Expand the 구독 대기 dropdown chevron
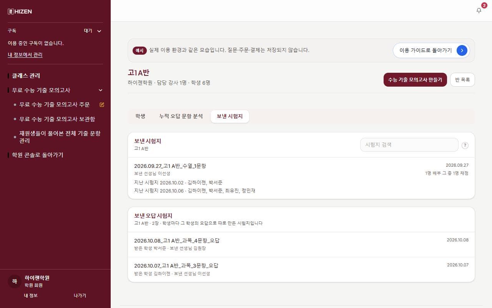This screenshot has width=492, height=308. coord(99,31)
